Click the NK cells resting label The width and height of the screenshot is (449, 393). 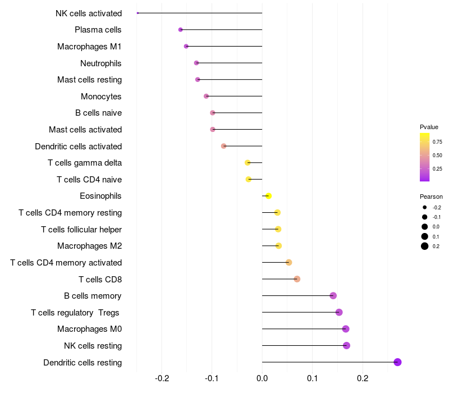(93, 346)
